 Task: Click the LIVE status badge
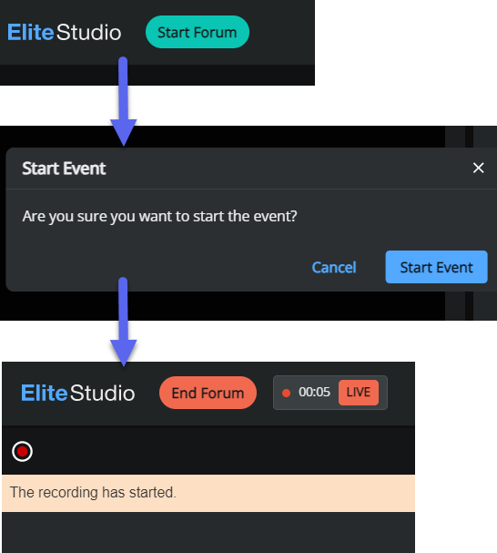(x=359, y=392)
